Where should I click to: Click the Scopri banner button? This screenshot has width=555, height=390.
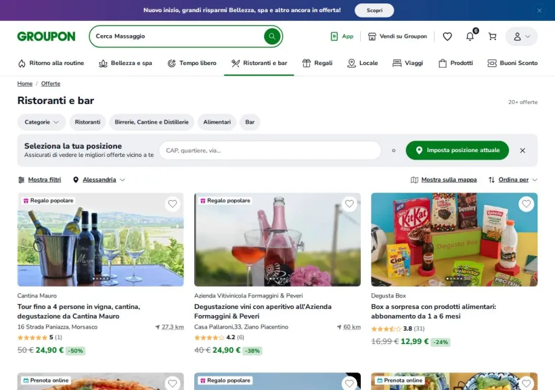374,11
